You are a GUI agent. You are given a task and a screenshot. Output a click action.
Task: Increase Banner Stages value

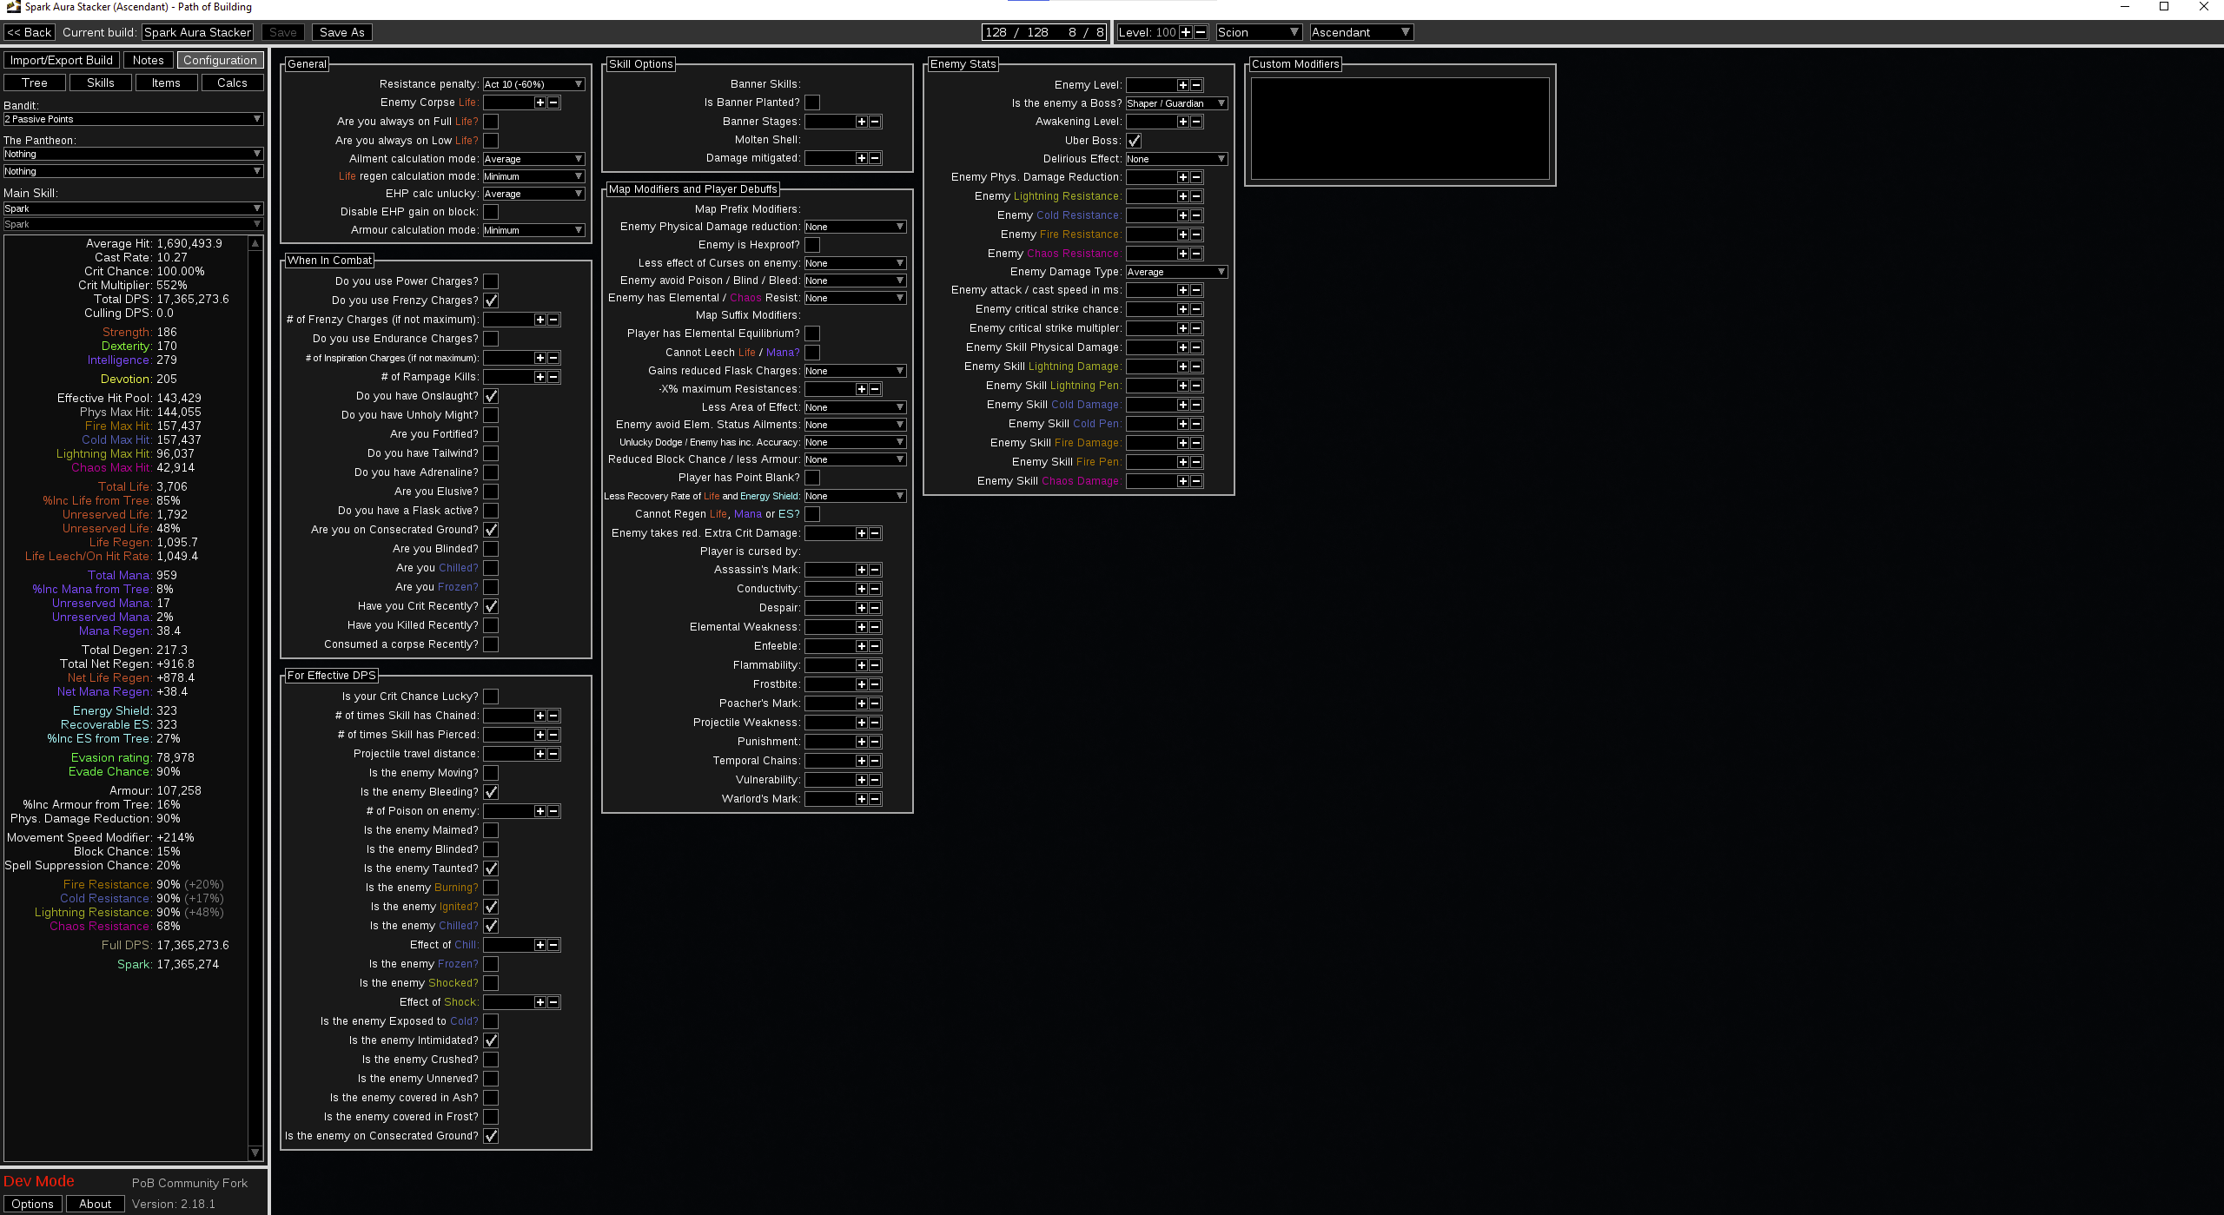(x=861, y=122)
